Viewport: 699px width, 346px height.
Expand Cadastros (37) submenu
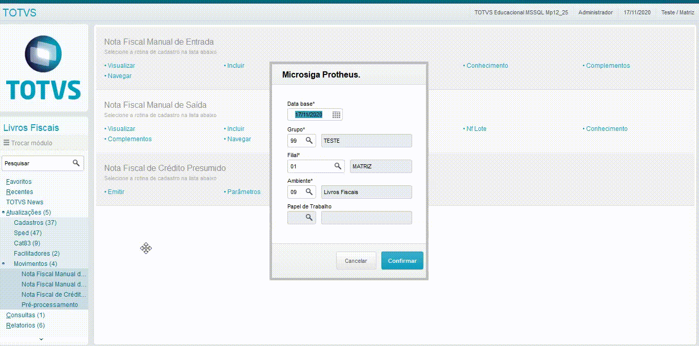pos(35,222)
